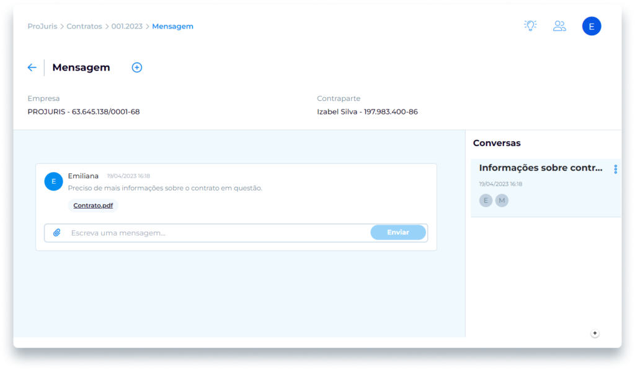Viewport: 635px width, 370px height.
Task: Click the Escreva uma mensagem input field
Action: pyautogui.click(x=217, y=233)
